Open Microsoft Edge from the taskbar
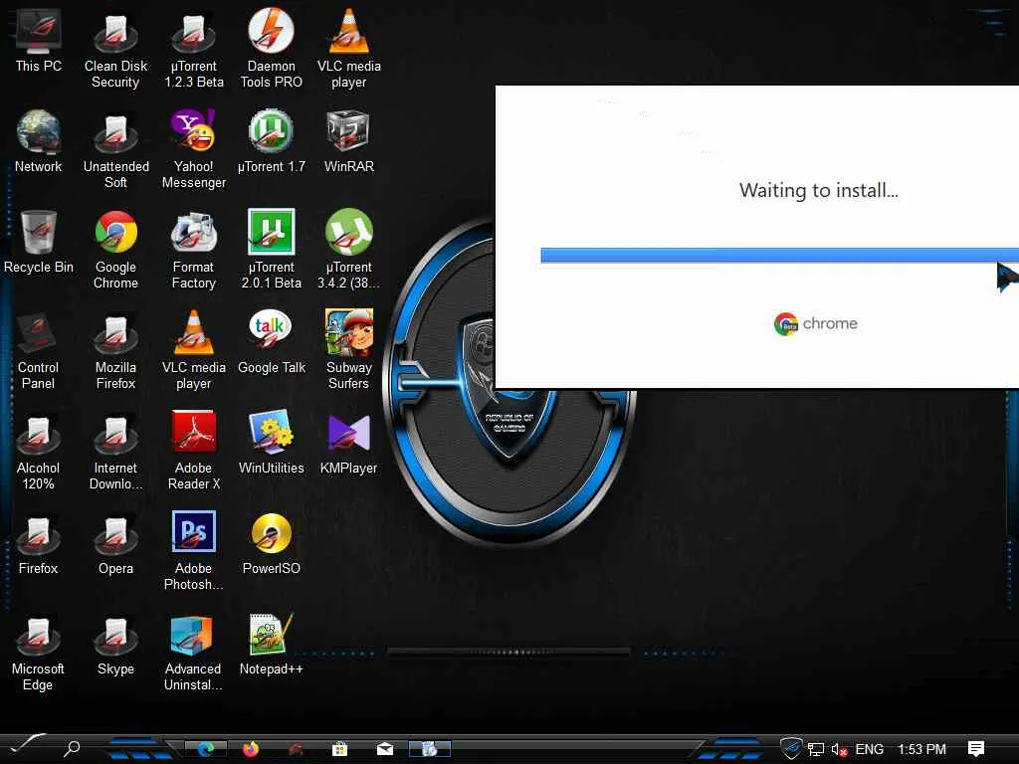The height and width of the screenshot is (764, 1019). [206, 749]
